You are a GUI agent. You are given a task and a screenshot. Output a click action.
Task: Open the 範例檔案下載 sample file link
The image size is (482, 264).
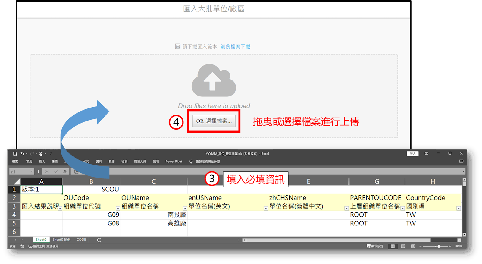[235, 46]
